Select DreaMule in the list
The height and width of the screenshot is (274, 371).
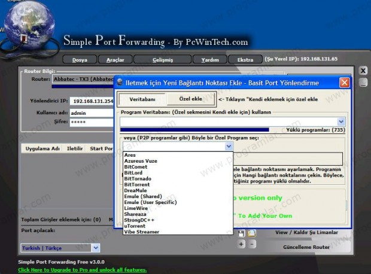click(x=178, y=190)
